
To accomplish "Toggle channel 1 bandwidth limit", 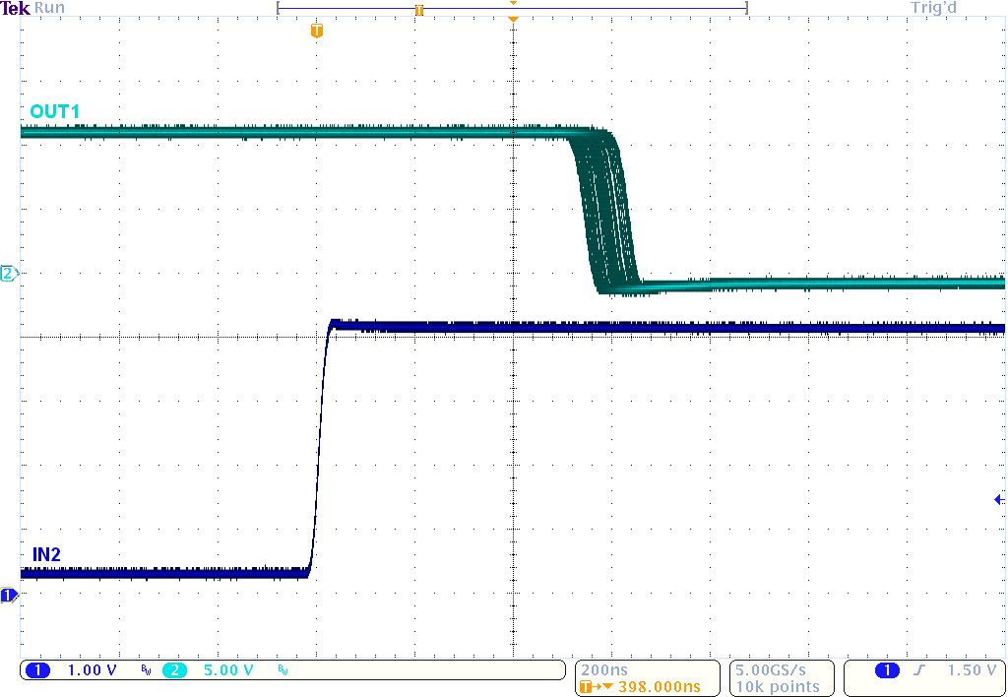I will (x=144, y=670).
